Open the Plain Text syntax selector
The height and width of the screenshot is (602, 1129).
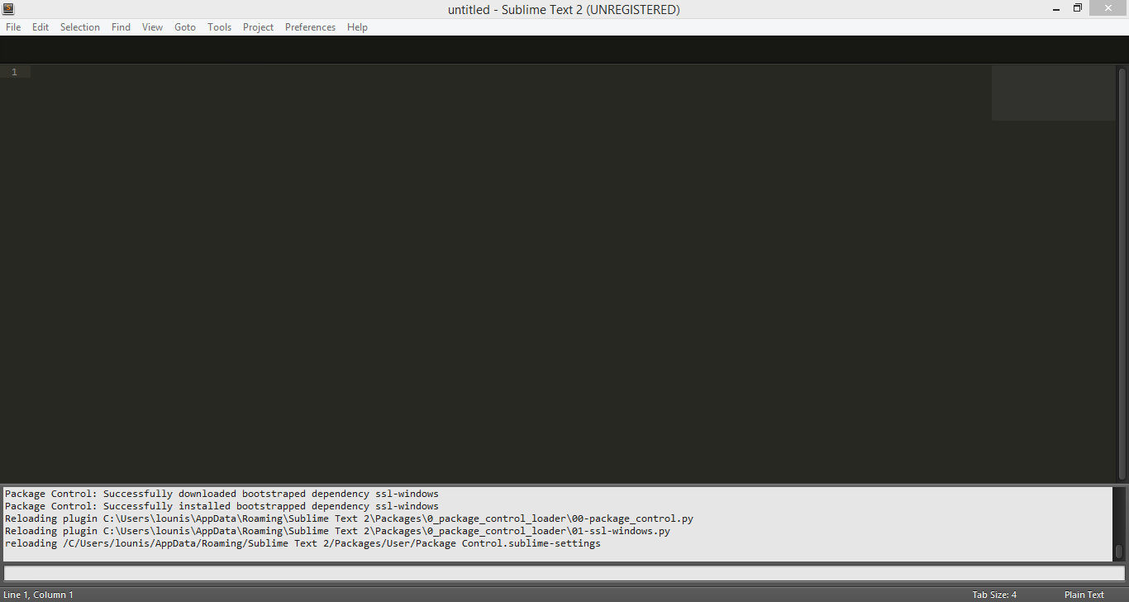[x=1084, y=595]
